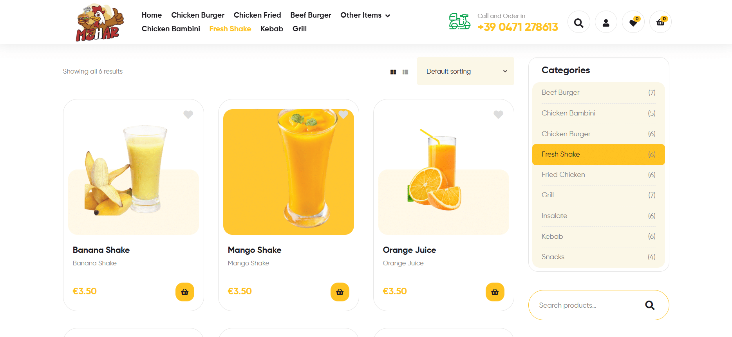Add Orange Juice to cart
Screen dimensions: 732x337
point(495,292)
